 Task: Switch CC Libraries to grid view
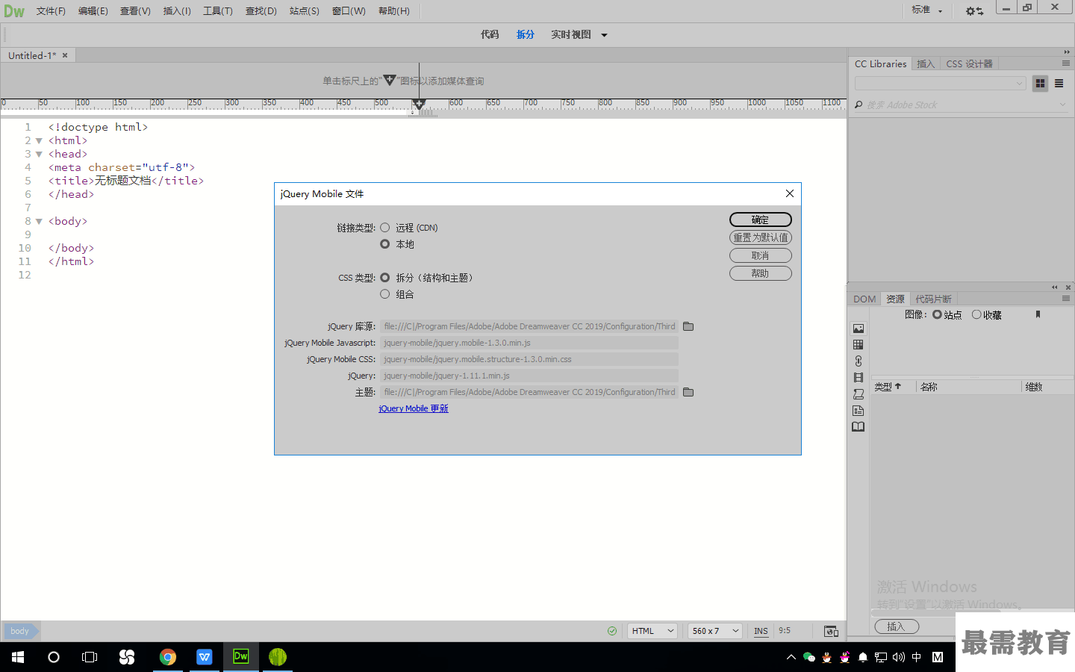[1040, 84]
